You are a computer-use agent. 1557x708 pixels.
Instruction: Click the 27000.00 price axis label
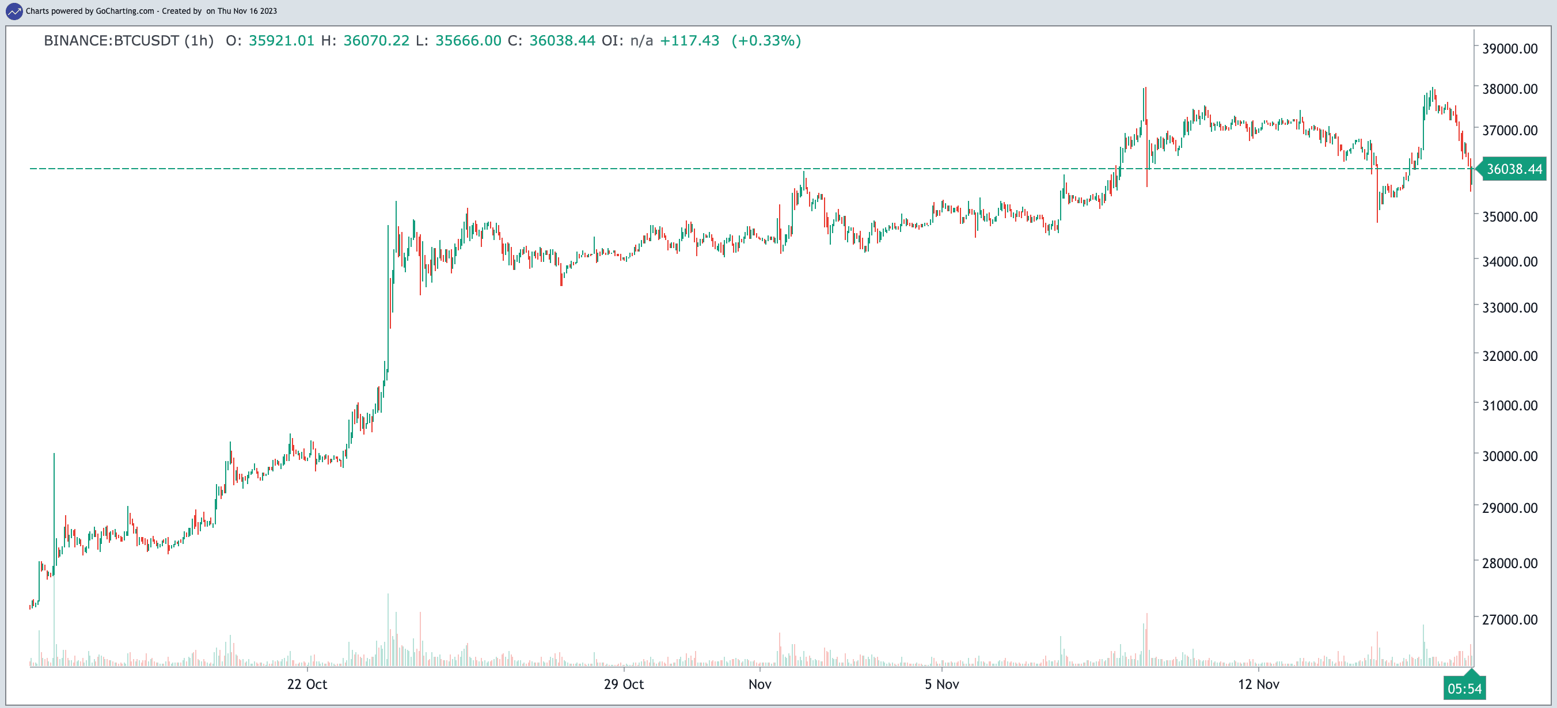coord(1510,619)
